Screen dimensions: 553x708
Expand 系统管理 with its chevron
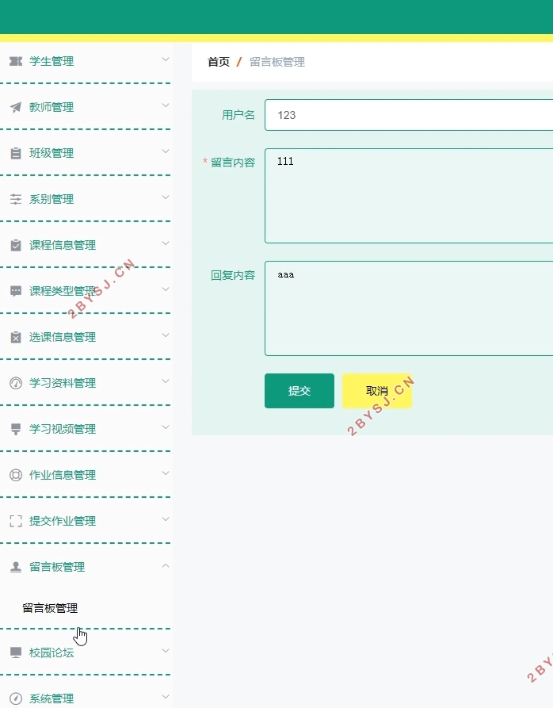[x=166, y=697]
